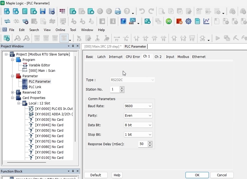Screen dimensions: 247x179
Task: Select the [000] Main : Scan program
Action: click(42, 71)
